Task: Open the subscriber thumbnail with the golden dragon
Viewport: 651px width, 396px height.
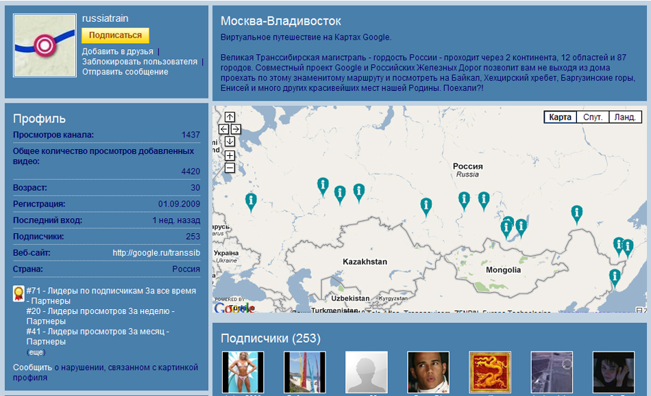Action: point(490,372)
